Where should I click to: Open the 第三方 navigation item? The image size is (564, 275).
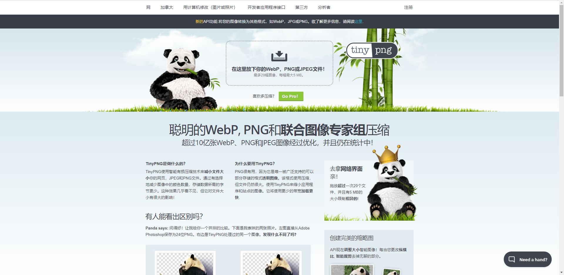pos(302,7)
